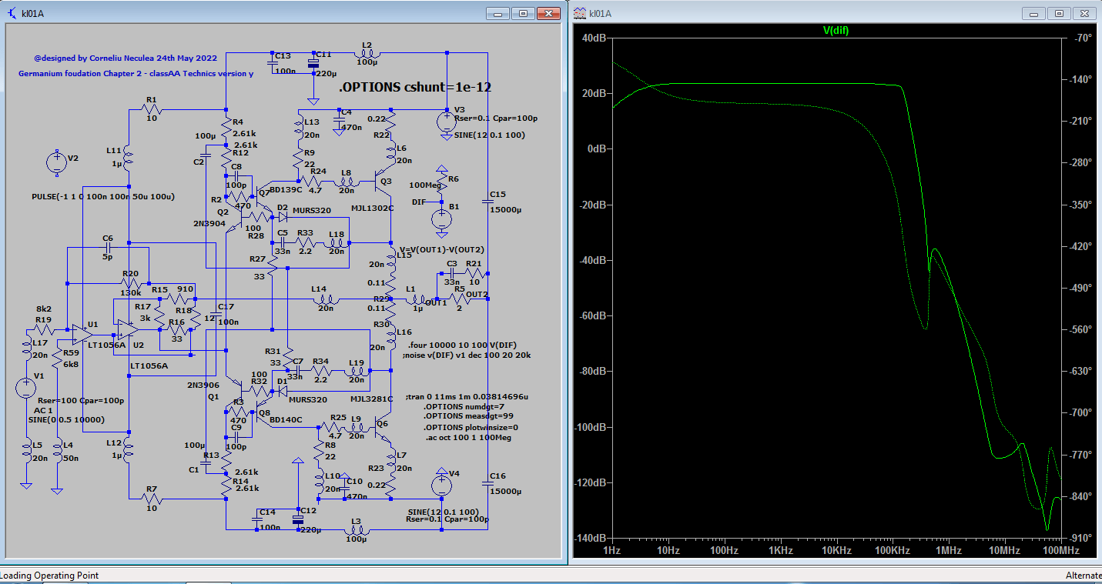Click the V(dif) trace label in plot
This screenshot has height=584, width=1102.
pos(836,30)
